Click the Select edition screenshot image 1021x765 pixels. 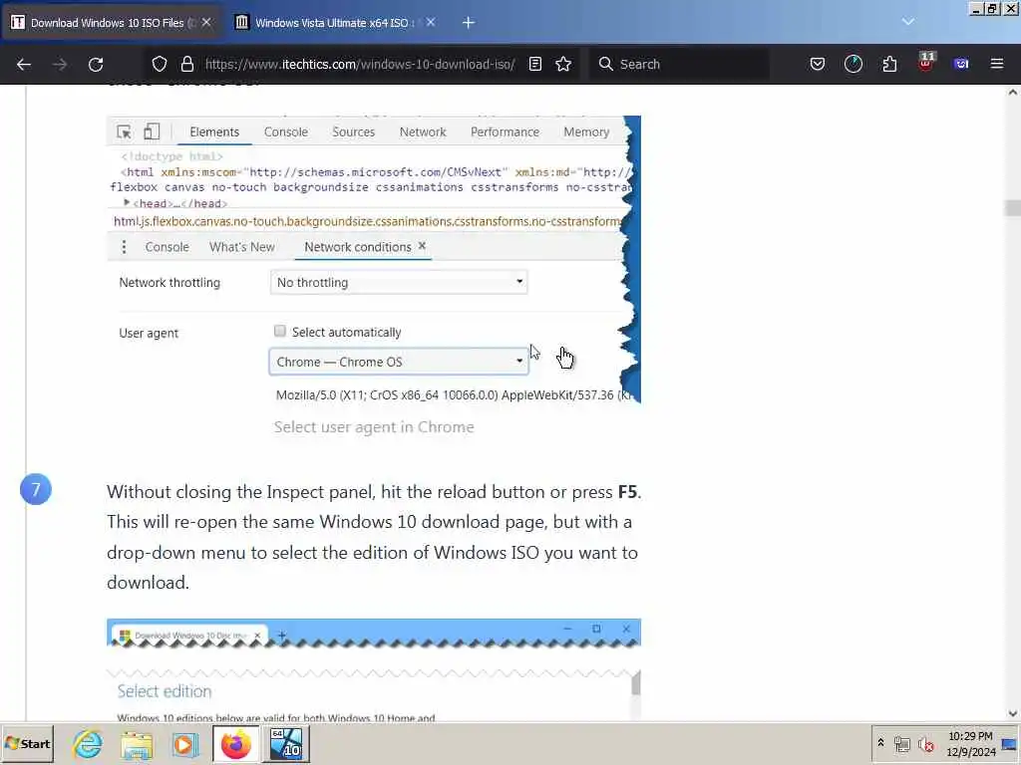374,668
